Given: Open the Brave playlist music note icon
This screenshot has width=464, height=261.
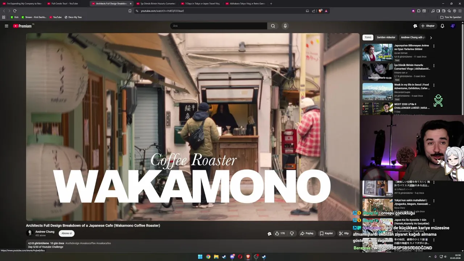Looking at the screenshot, I should (x=433, y=11).
